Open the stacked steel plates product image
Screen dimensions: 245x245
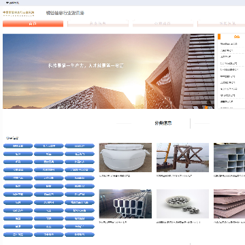tap(229, 203)
